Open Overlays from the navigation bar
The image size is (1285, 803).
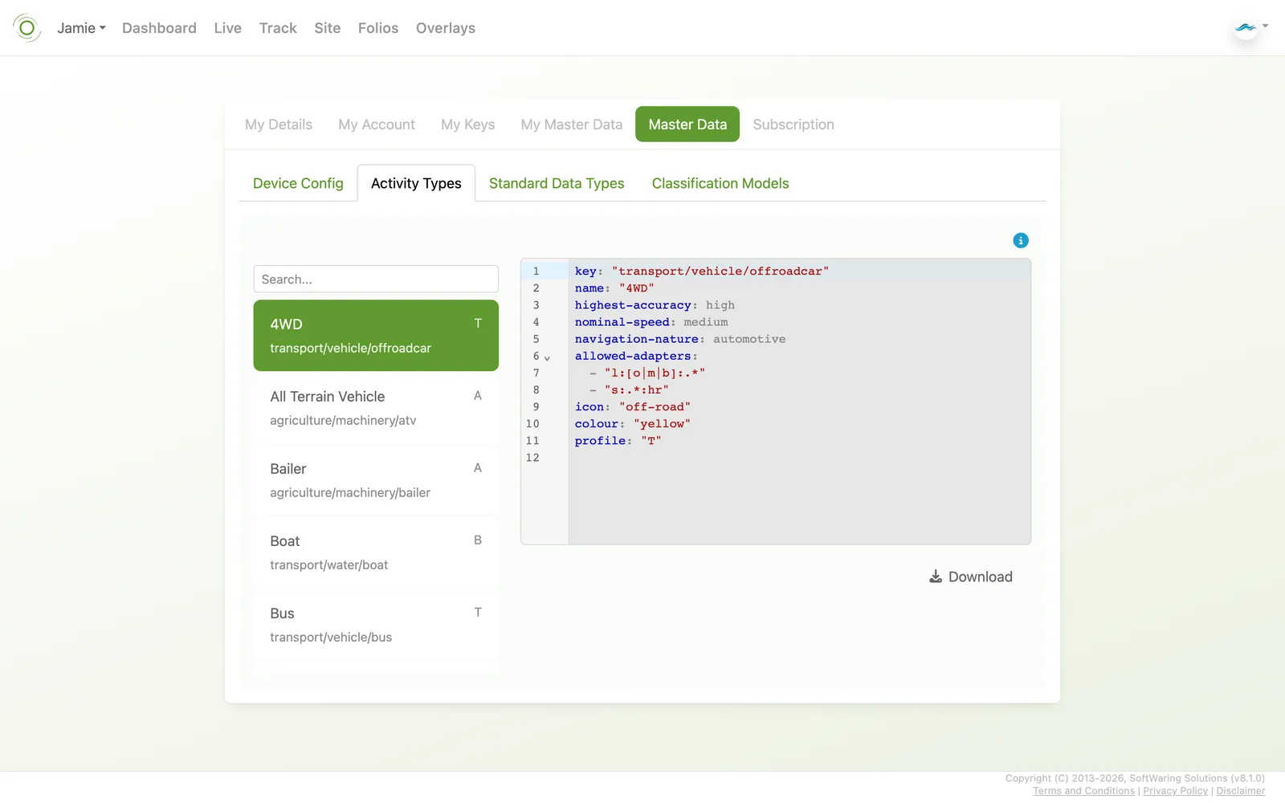pyautogui.click(x=446, y=28)
